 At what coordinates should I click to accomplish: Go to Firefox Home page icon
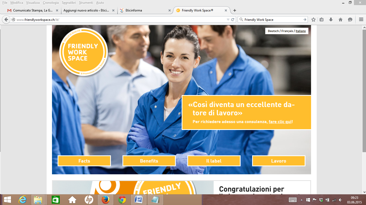pos(341,19)
